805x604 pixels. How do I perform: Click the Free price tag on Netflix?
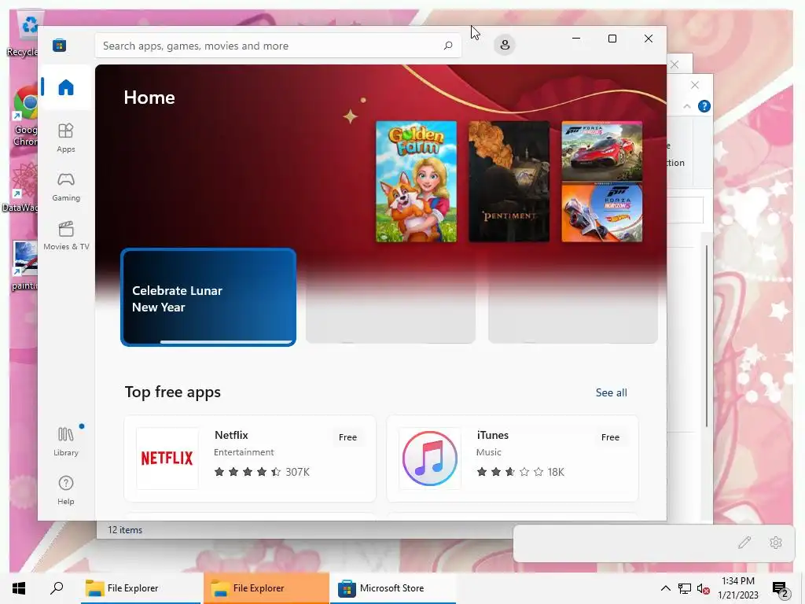[x=347, y=437]
